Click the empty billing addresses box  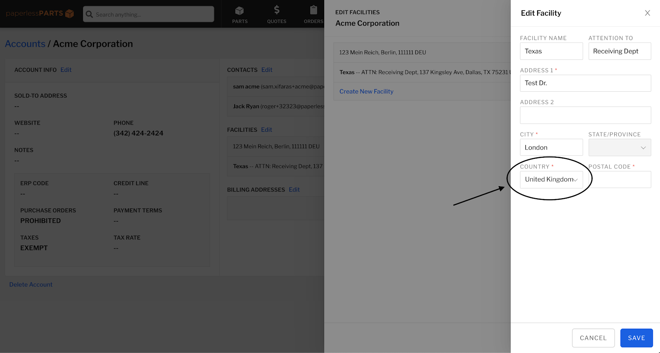(276, 208)
